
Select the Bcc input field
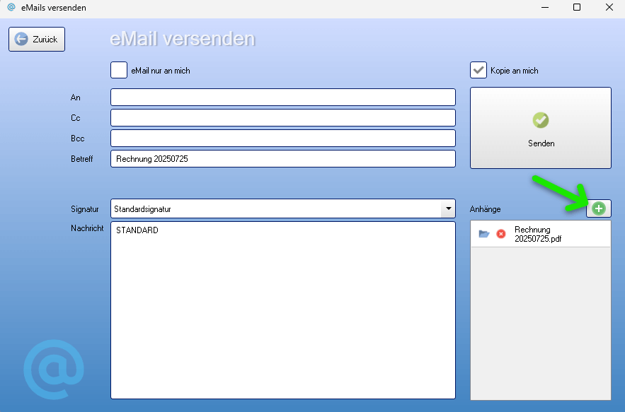(282, 139)
